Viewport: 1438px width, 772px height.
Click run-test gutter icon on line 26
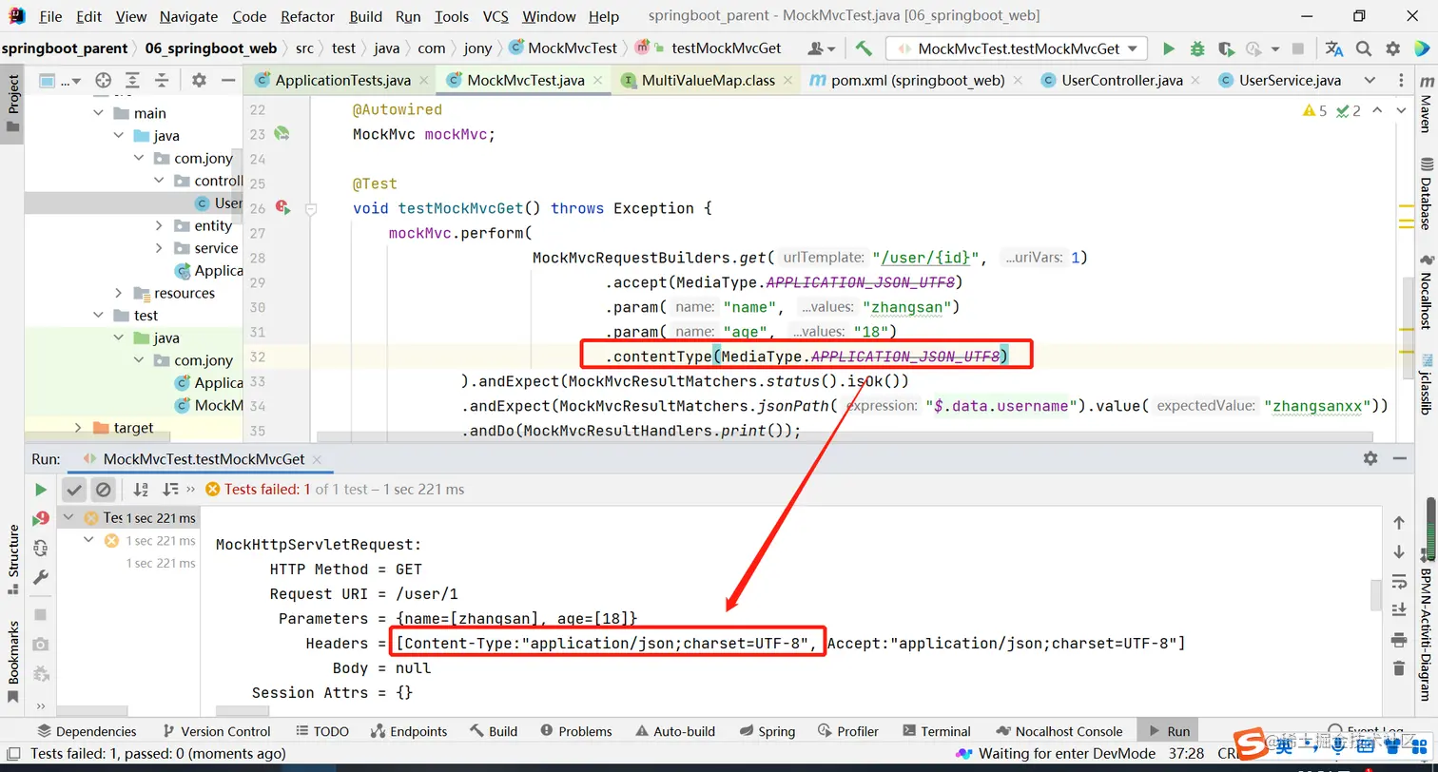pos(282,207)
